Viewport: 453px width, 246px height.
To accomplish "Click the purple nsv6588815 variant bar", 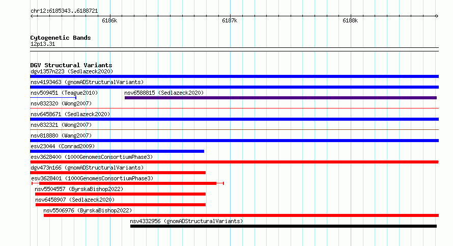I will [x=280, y=98].
